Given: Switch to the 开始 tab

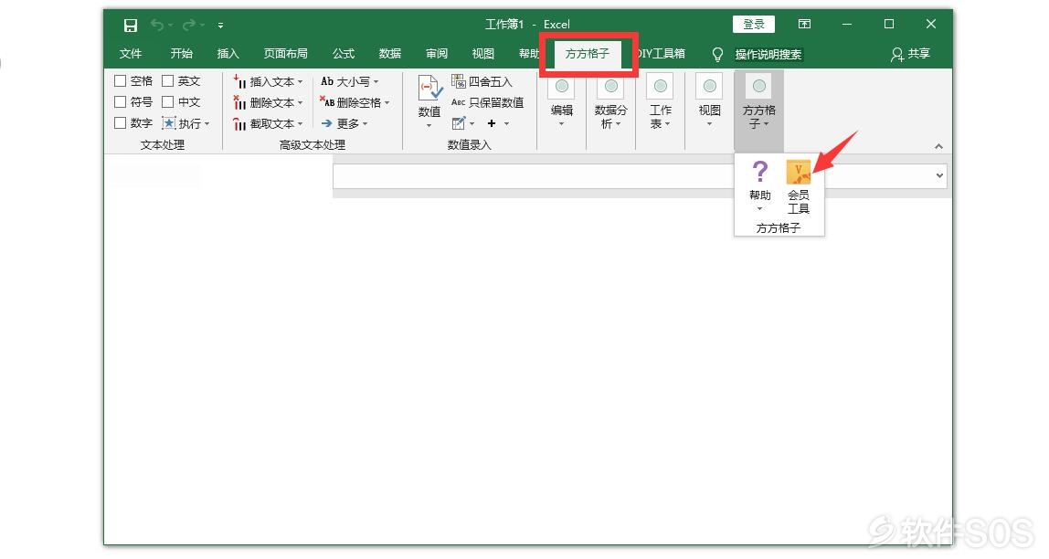Looking at the screenshot, I should click(181, 54).
